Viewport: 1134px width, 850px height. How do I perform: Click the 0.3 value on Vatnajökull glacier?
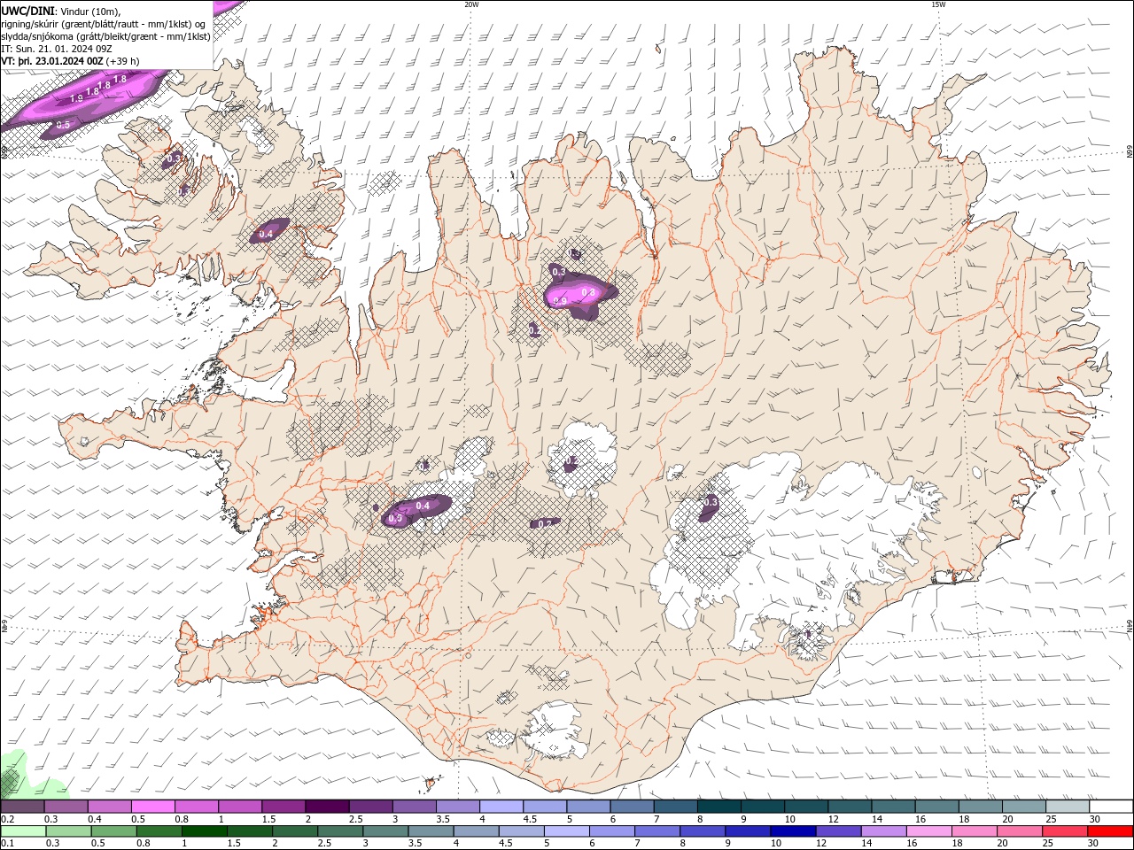pos(711,503)
